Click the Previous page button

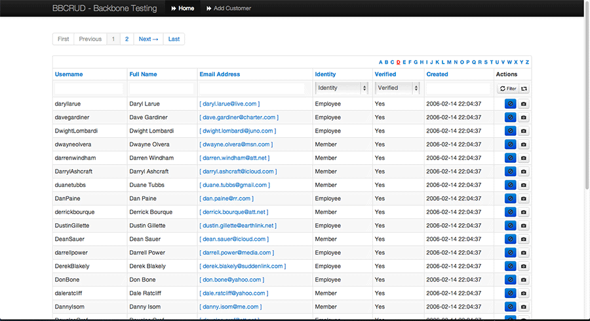click(90, 39)
